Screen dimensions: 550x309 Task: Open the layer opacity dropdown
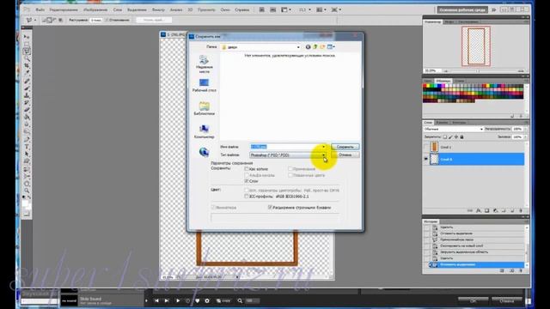click(525, 130)
